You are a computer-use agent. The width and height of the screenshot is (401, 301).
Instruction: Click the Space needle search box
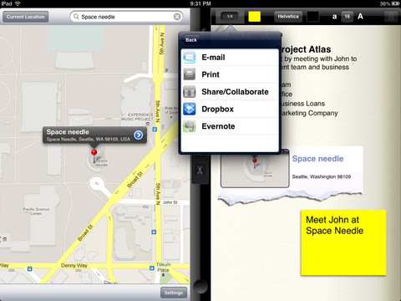[126, 17]
